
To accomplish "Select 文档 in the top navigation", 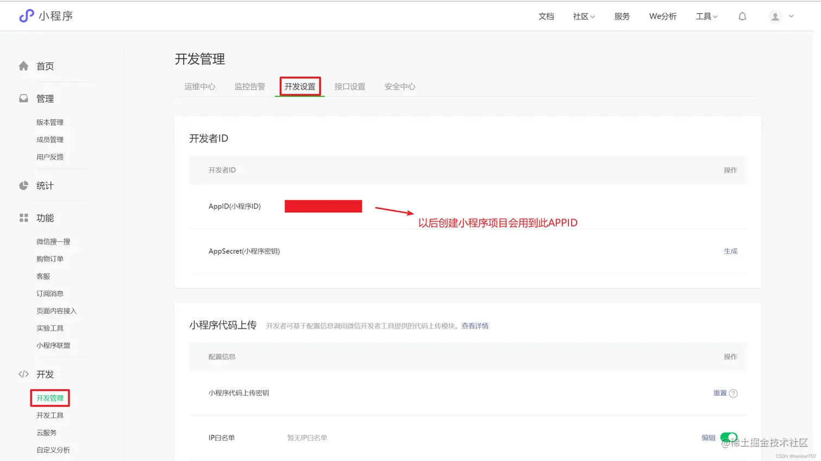I will point(546,16).
